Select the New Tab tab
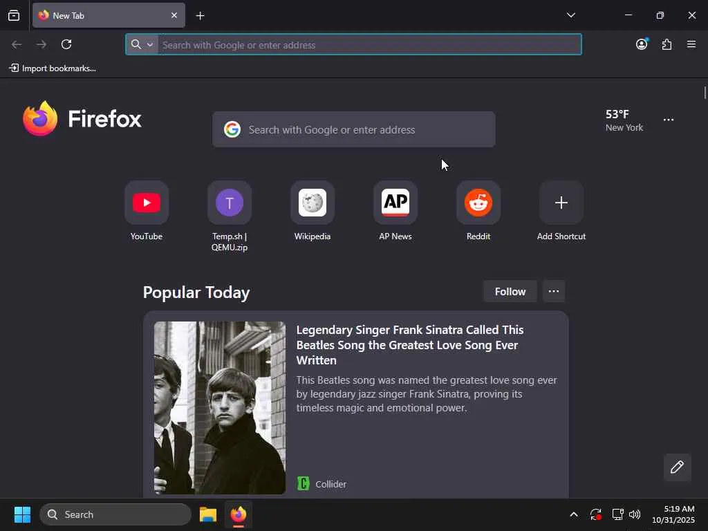This screenshot has height=531, width=708. click(109, 15)
